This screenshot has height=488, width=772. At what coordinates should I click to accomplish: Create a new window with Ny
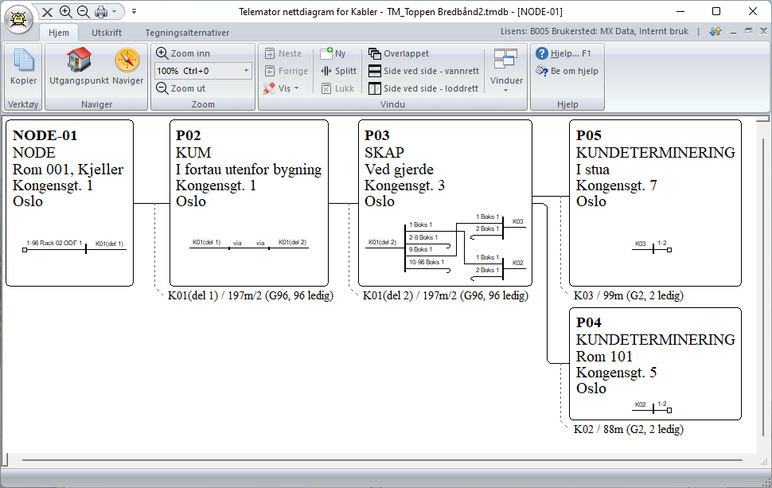[333, 53]
